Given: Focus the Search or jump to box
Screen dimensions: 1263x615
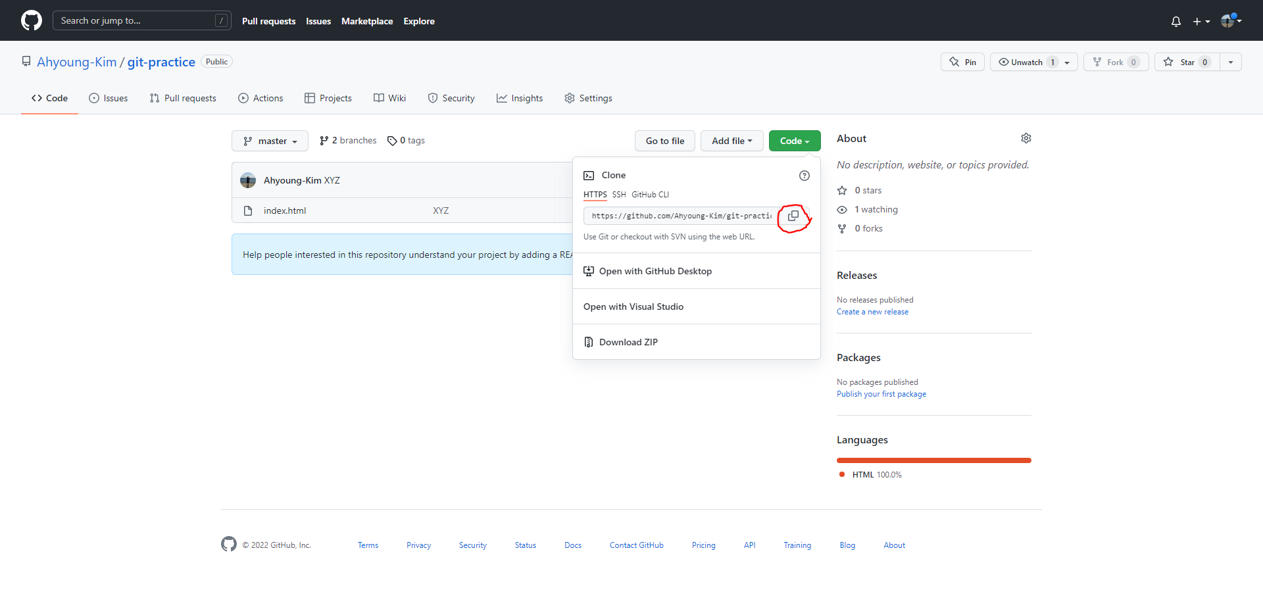Looking at the screenshot, I should pyautogui.click(x=141, y=20).
